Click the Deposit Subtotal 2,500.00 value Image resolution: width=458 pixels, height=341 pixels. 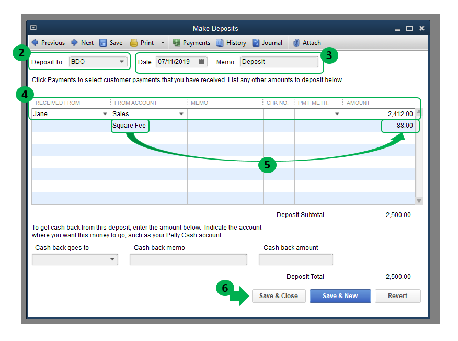coord(398,215)
